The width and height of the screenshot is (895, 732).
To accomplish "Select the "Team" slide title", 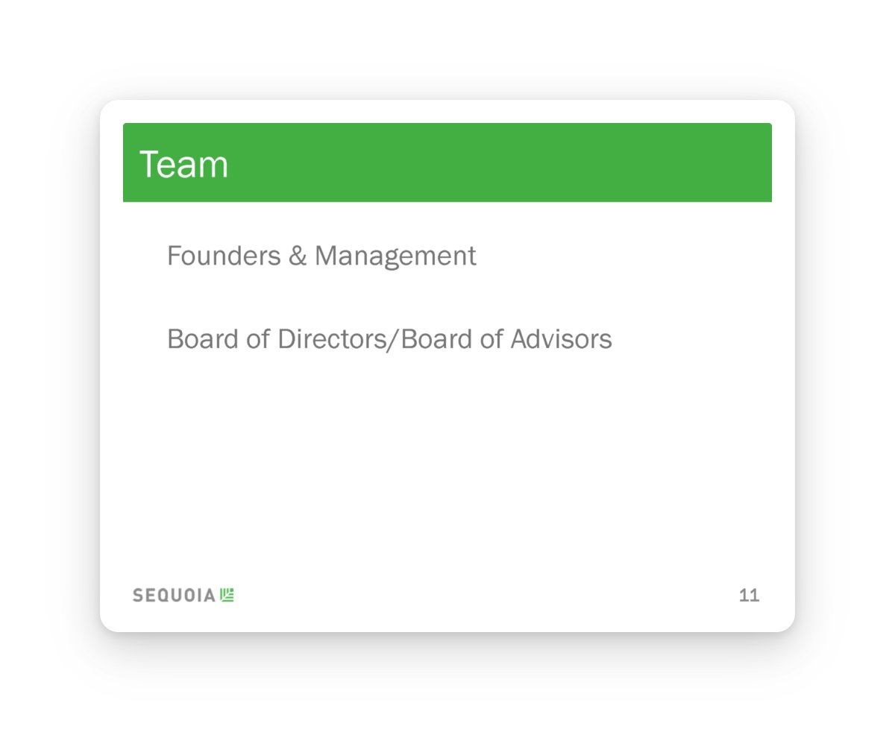I will [x=183, y=165].
